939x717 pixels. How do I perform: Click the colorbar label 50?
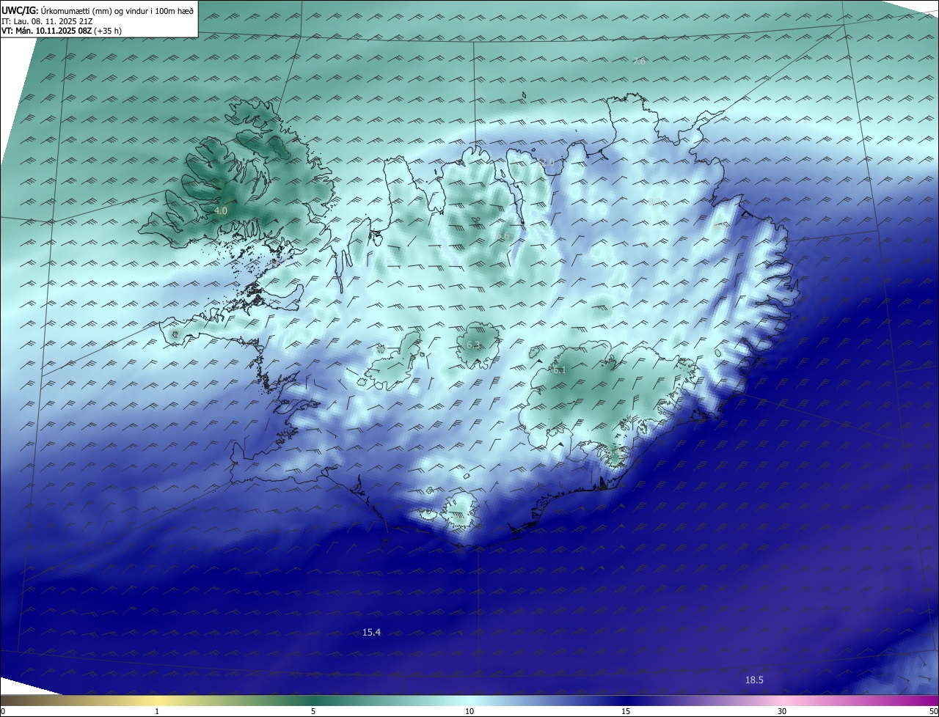coord(933,711)
